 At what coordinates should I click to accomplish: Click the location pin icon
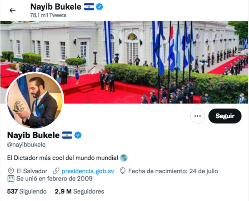pos(11,171)
